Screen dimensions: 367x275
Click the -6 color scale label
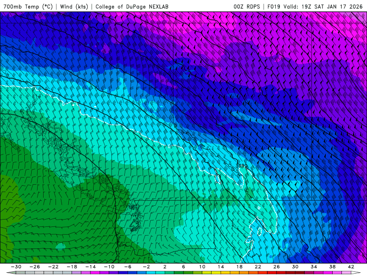pyautogui.click(x=128, y=267)
